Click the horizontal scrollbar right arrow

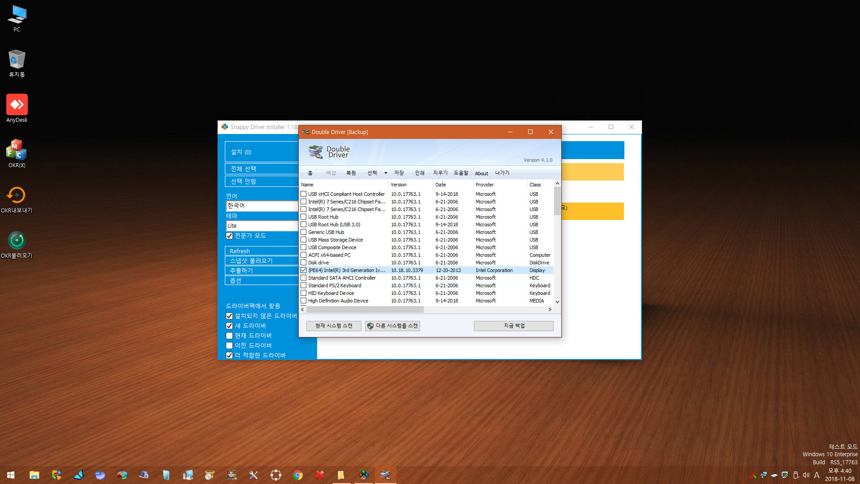click(550, 310)
